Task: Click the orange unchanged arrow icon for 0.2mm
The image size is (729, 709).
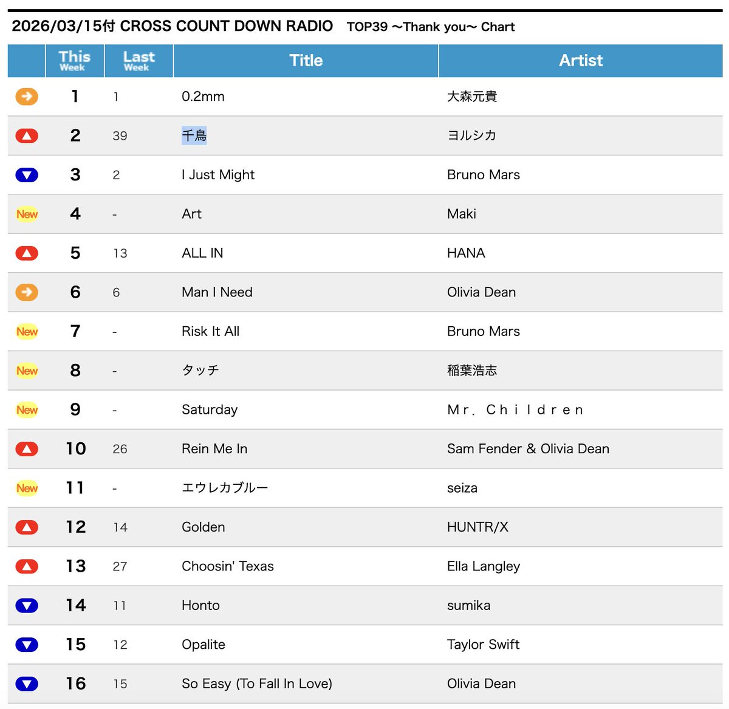Action: pos(27,97)
